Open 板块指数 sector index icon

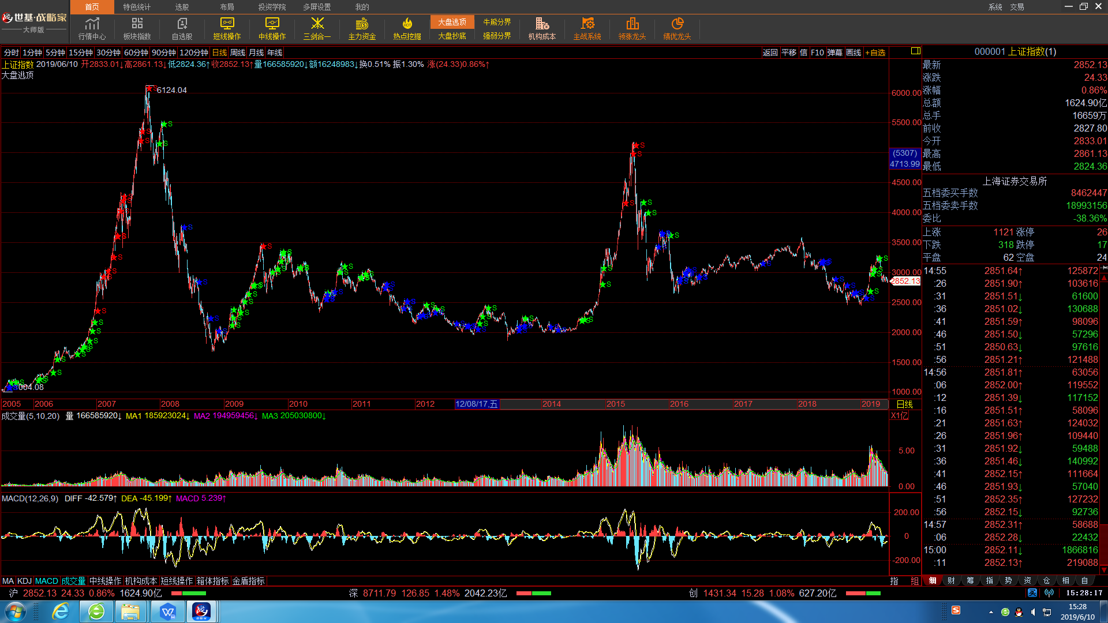137,28
